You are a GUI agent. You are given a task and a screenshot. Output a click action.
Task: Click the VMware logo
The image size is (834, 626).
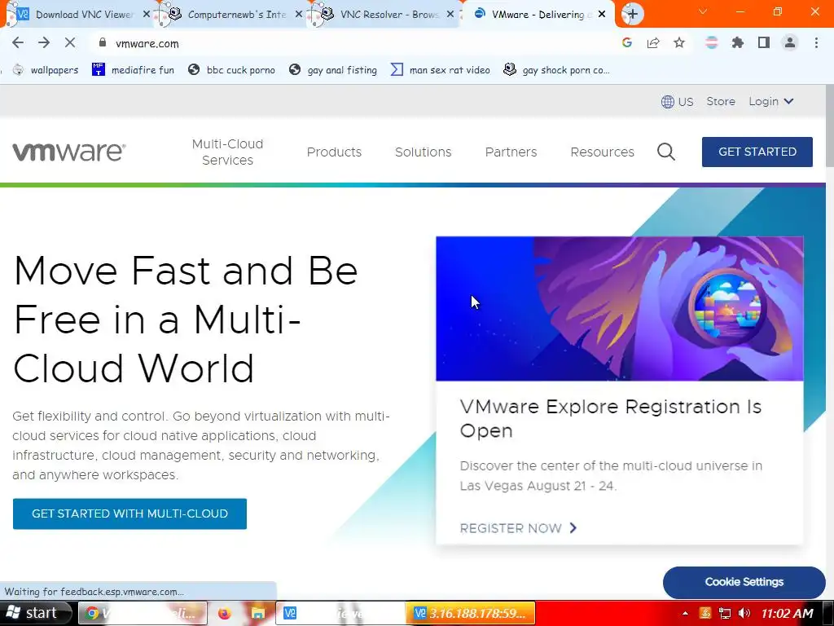point(69,152)
